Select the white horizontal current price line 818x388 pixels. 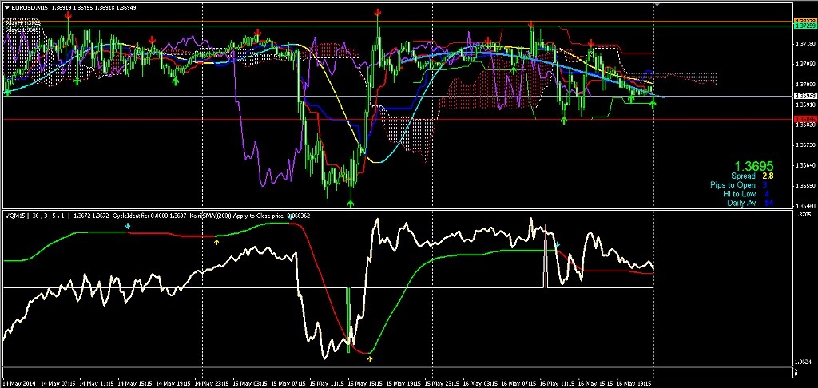tap(398, 96)
